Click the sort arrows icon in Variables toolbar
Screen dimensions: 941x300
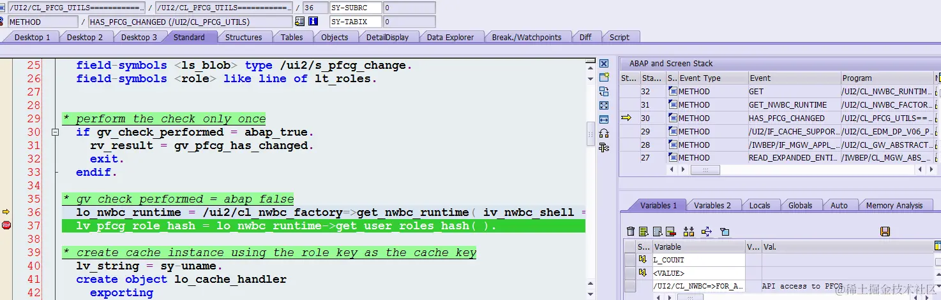point(689,231)
